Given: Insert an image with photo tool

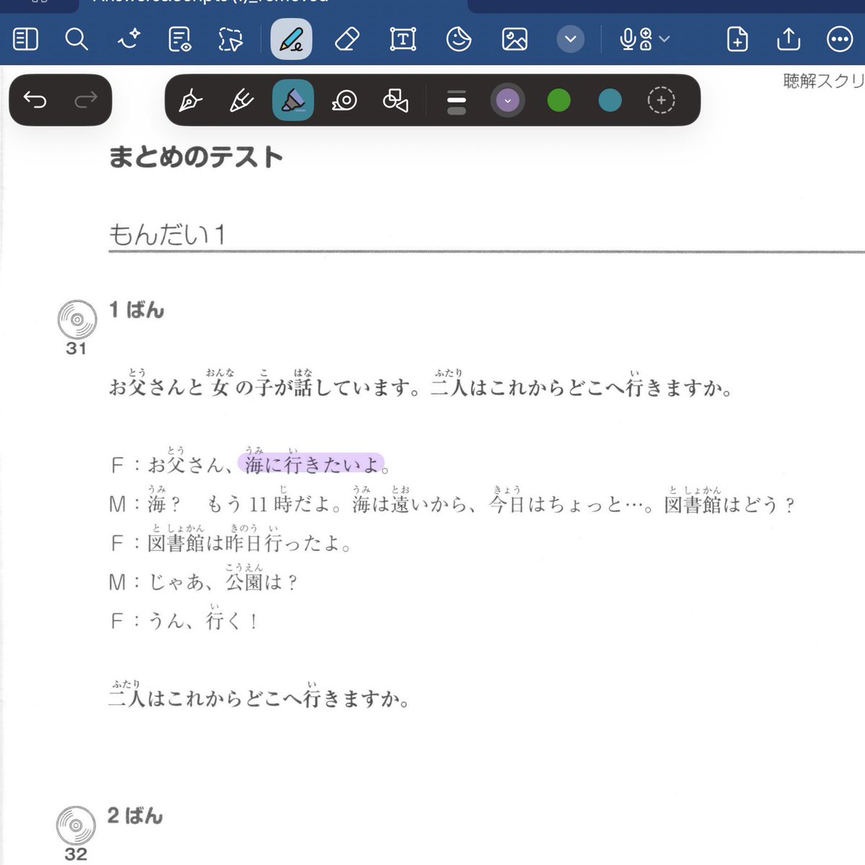Looking at the screenshot, I should (515, 39).
